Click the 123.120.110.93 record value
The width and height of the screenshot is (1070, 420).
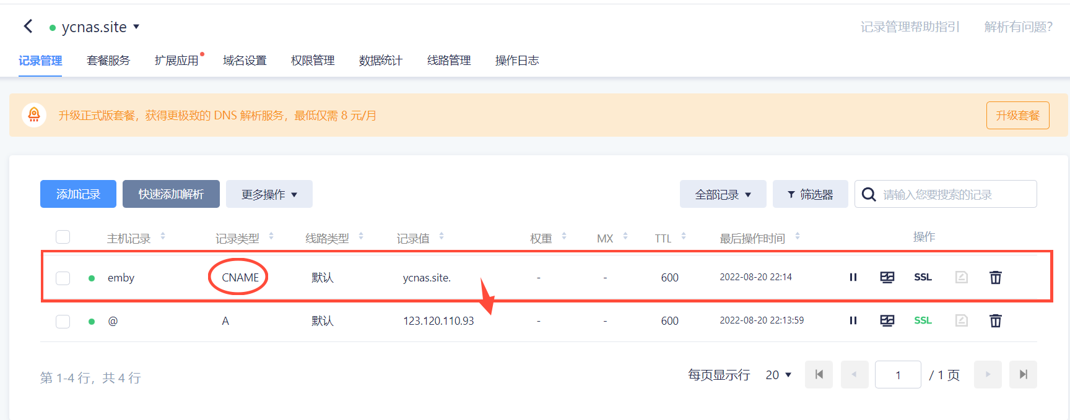tap(438, 321)
